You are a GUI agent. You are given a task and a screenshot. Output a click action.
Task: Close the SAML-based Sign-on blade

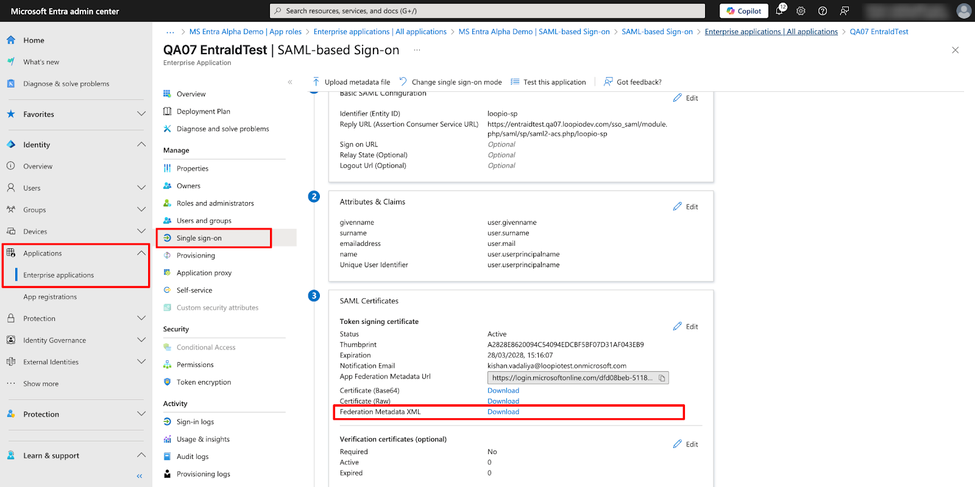pos(955,50)
